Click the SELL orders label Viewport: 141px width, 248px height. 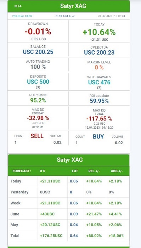coord(37,136)
